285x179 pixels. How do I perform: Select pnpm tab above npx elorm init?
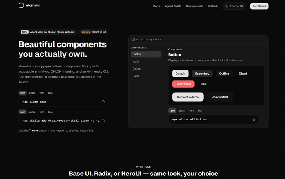tap(32, 93)
